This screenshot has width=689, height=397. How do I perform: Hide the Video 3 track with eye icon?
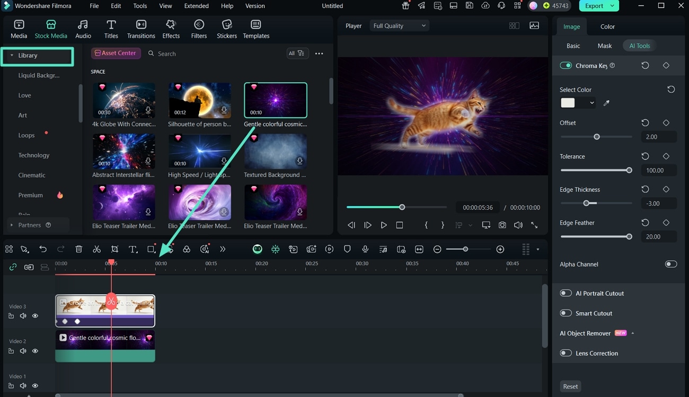click(35, 316)
